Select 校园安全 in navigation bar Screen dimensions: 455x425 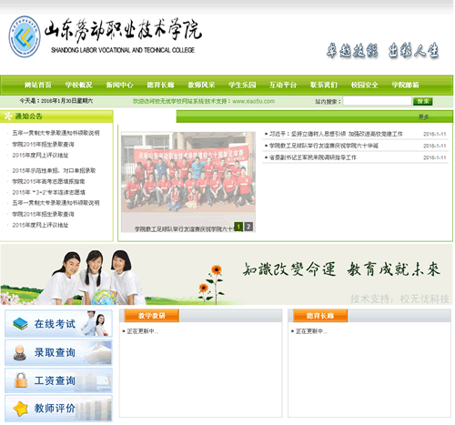[364, 85]
